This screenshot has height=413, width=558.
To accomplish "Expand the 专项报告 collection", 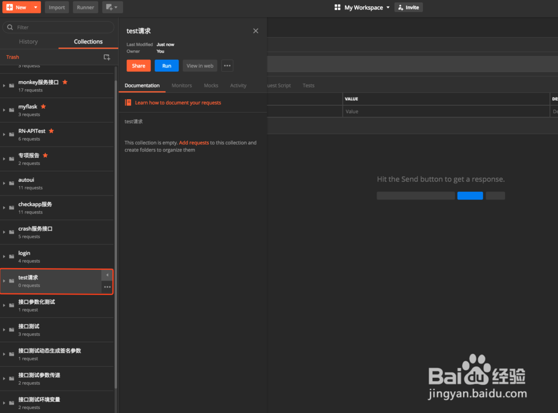I will coord(4,159).
